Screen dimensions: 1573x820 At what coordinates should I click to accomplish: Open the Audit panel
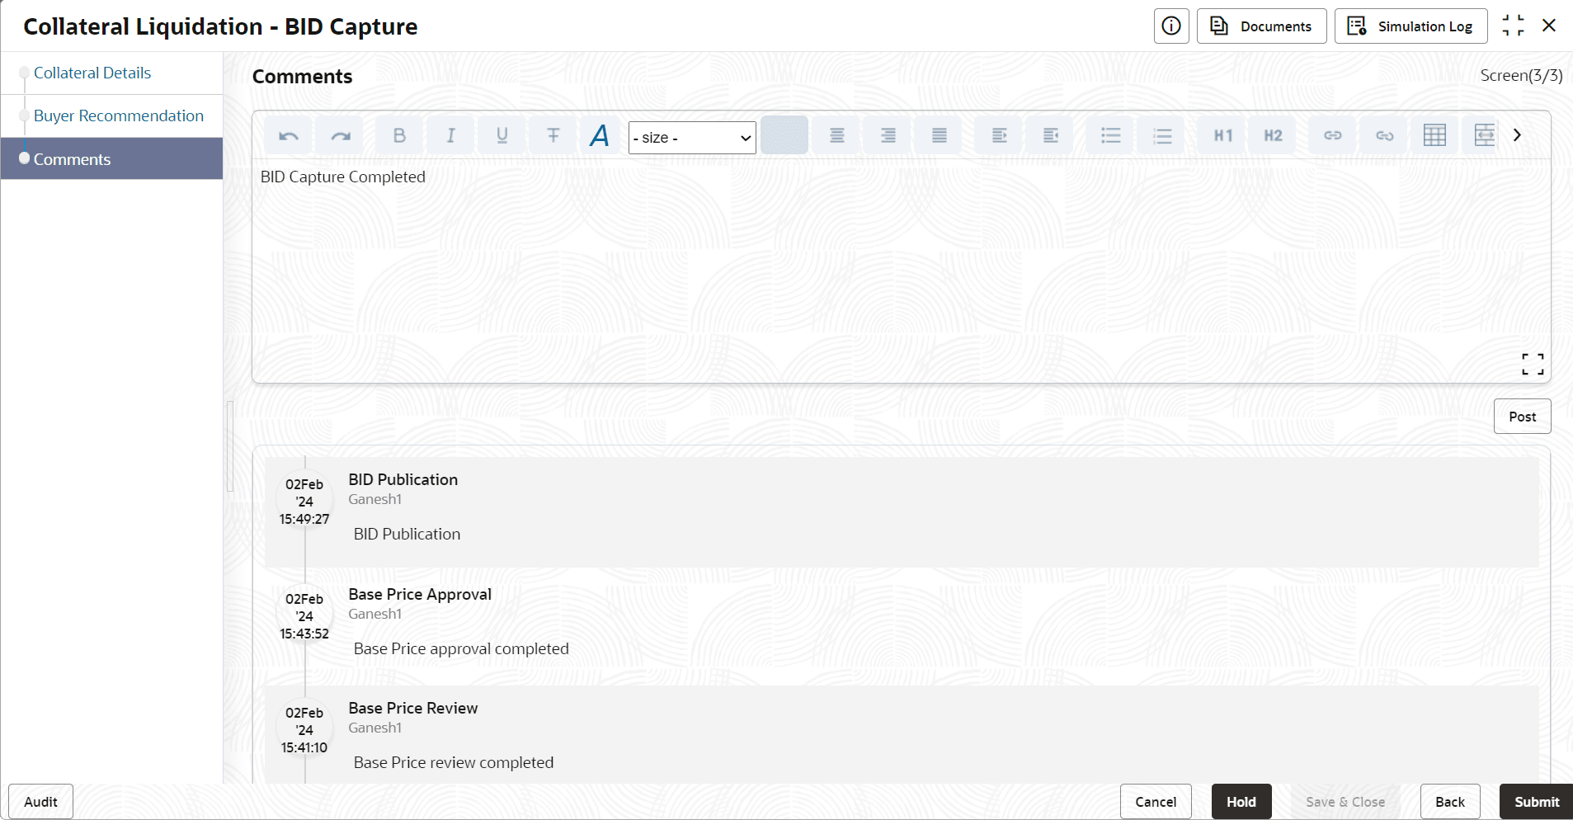pyautogui.click(x=40, y=802)
